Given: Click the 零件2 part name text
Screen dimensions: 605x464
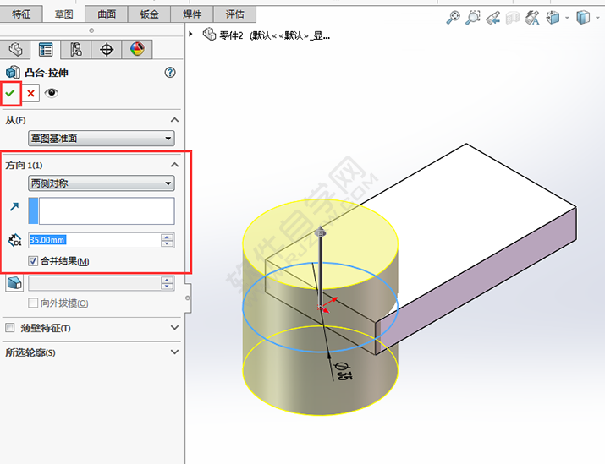Looking at the screenshot, I should pos(232,35).
